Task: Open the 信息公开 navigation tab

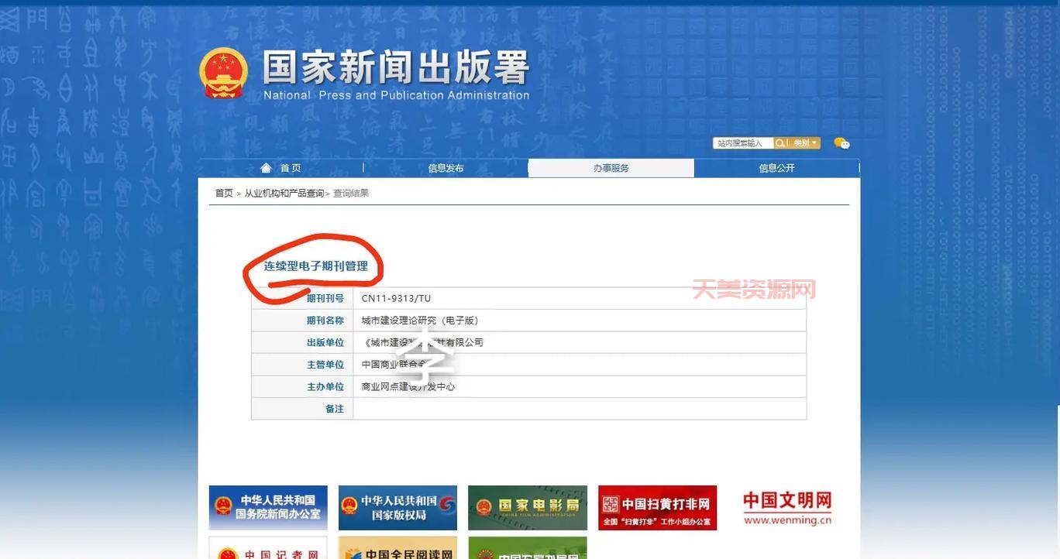Action: click(776, 168)
